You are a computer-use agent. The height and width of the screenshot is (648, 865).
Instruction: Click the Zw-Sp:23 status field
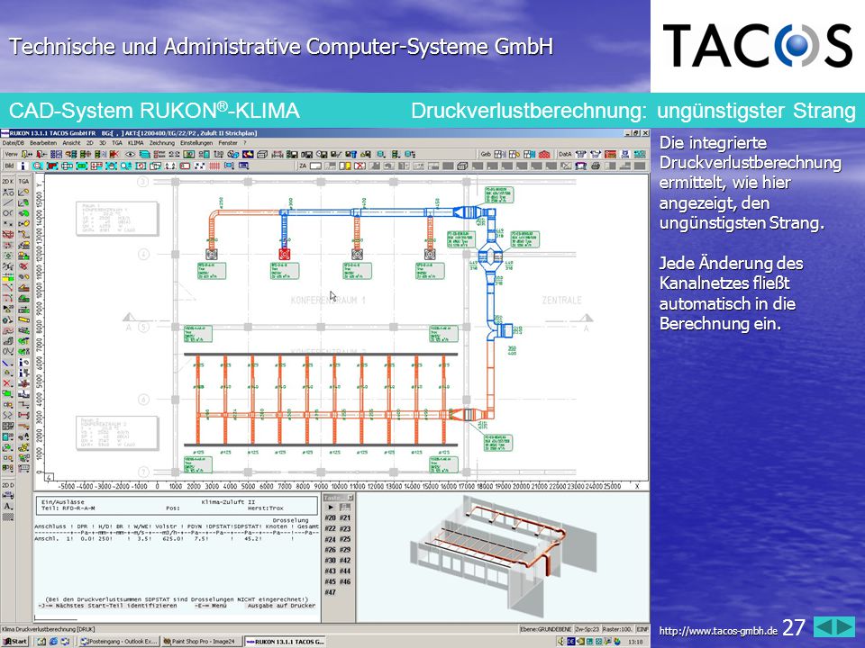pyautogui.click(x=587, y=629)
